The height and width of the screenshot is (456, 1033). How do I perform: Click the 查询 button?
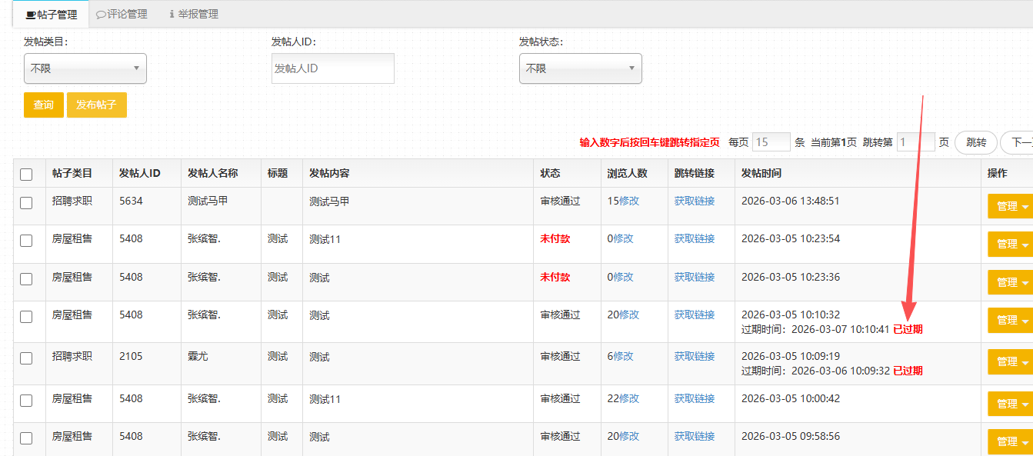(x=44, y=105)
